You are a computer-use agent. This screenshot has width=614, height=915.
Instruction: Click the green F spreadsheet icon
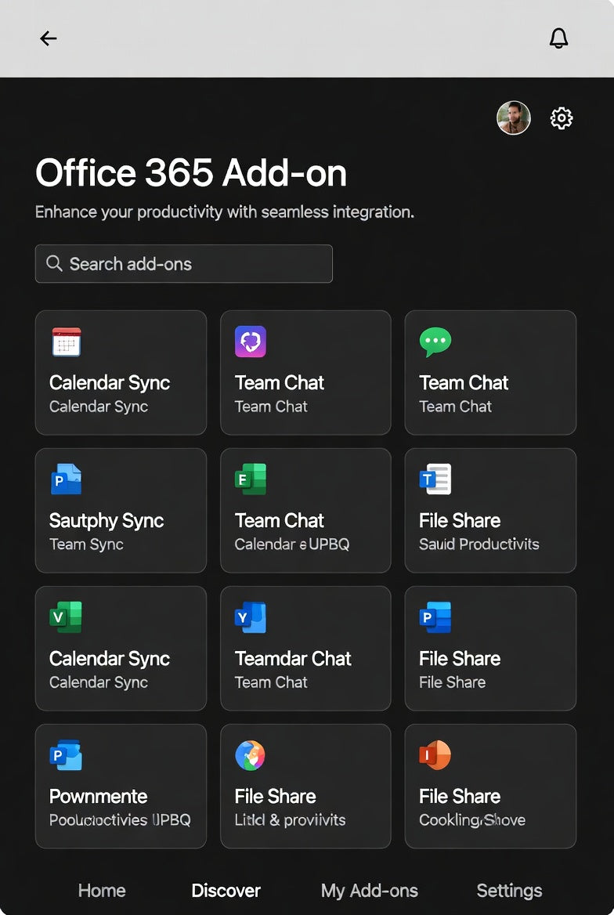(x=251, y=479)
